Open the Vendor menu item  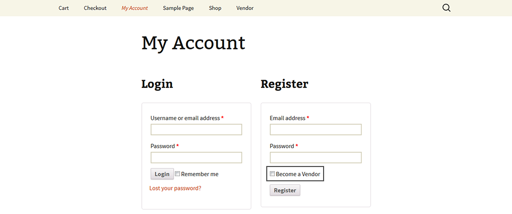245,8
